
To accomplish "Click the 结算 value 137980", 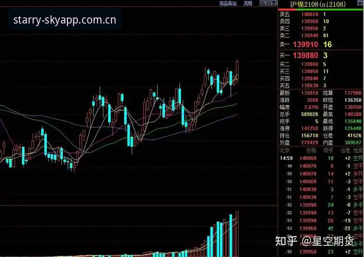I will 353,93.
